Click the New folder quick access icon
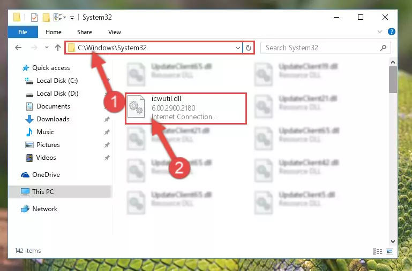 click(46, 18)
